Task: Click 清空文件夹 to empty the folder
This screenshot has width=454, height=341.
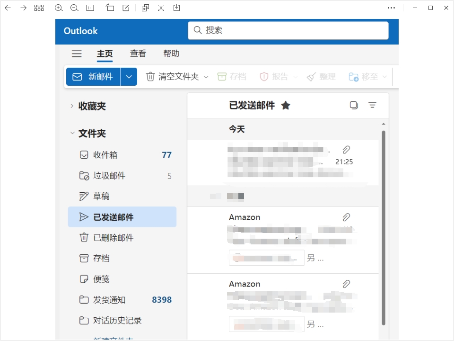Action: coord(173,77)
